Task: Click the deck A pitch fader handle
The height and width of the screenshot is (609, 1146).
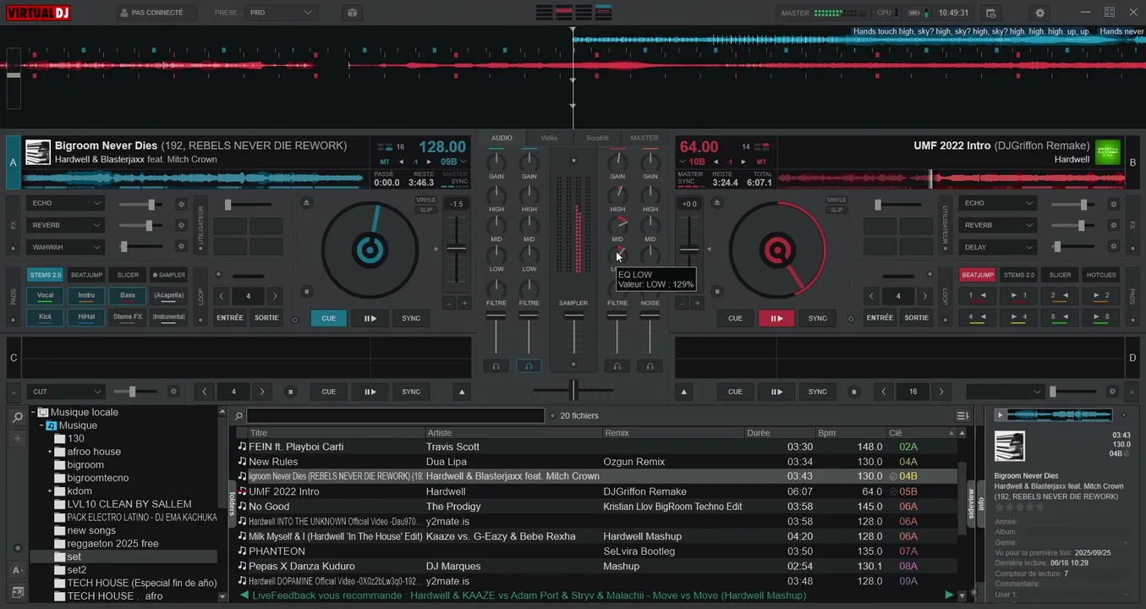Action: point(457,249)
